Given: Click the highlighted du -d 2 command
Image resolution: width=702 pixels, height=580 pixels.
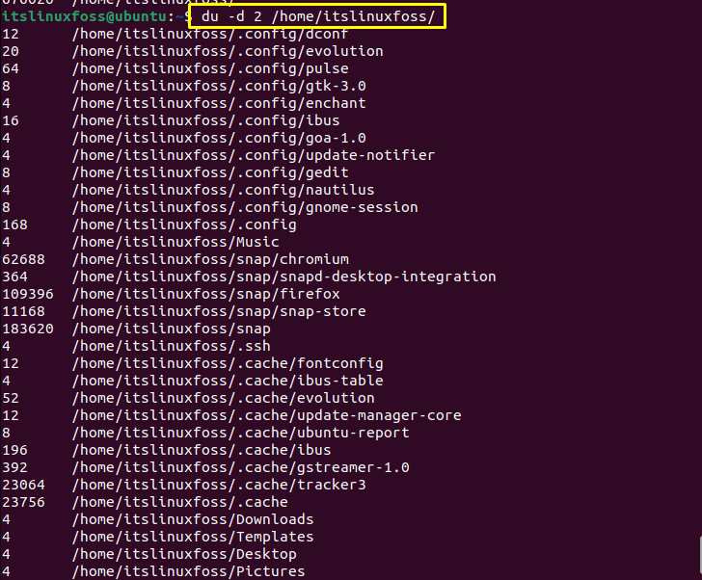Looking at the screenshot, I should tap(318, 16).
